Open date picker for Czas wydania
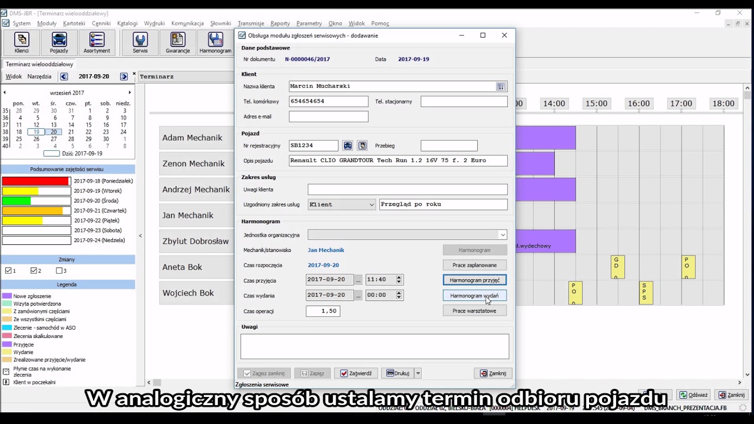 pos(358,295)
